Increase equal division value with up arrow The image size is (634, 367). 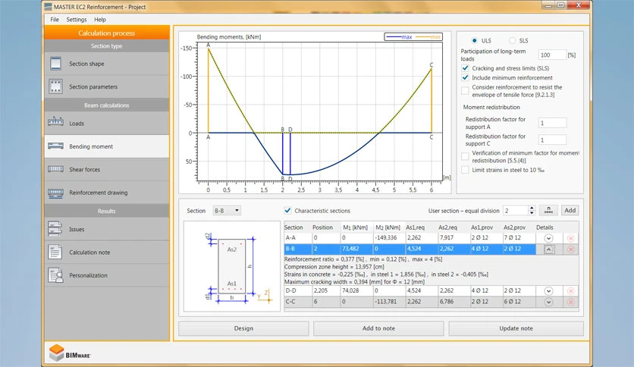[532, 208]
